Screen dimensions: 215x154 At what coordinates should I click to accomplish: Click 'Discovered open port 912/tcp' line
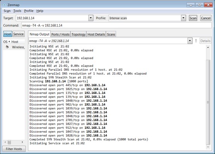click(67, 128)
